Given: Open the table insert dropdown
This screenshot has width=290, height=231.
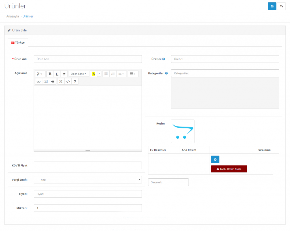Looking at the screenshot, I should pos(133,74).
